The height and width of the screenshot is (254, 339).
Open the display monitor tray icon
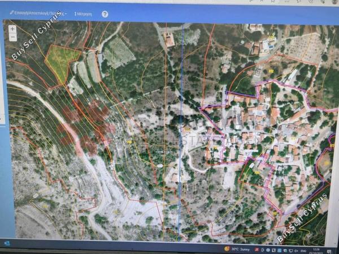[291, 251]
